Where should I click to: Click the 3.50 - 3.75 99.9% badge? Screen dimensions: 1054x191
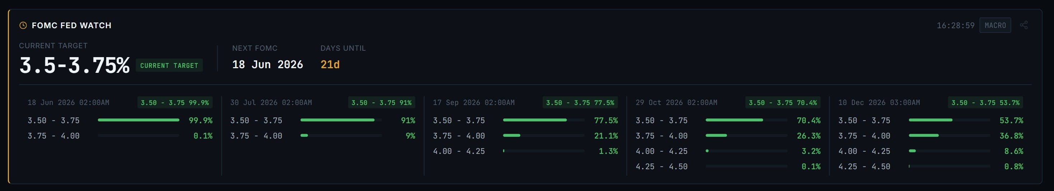[x=175, y=102]
